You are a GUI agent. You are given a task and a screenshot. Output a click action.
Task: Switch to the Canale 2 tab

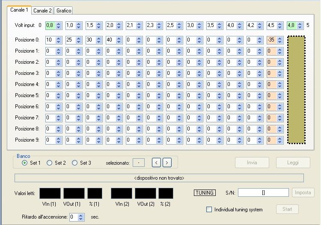coord(42,10)
